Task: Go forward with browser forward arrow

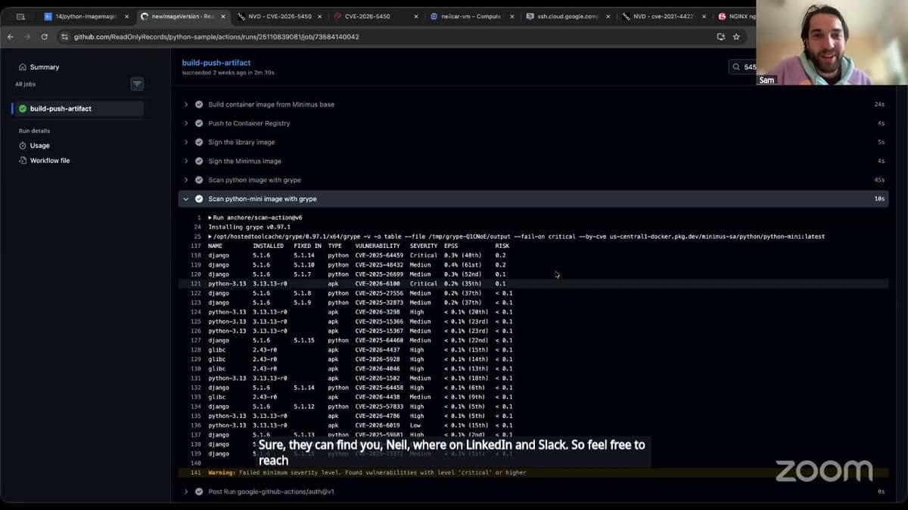Action: (x=27, y=36)
